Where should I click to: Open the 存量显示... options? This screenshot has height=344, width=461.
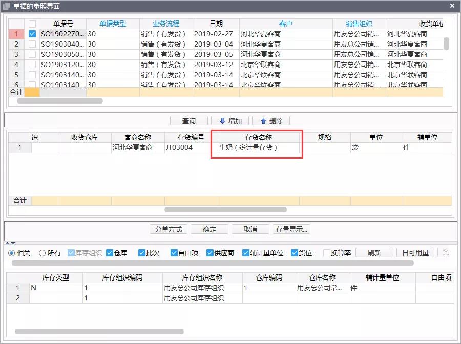pyautogui.click(x=291, y=229)
